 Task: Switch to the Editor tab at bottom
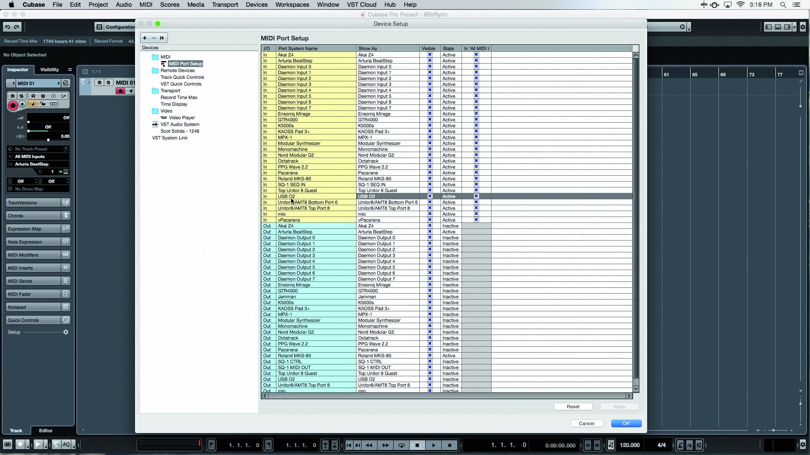tap(46, 431)
